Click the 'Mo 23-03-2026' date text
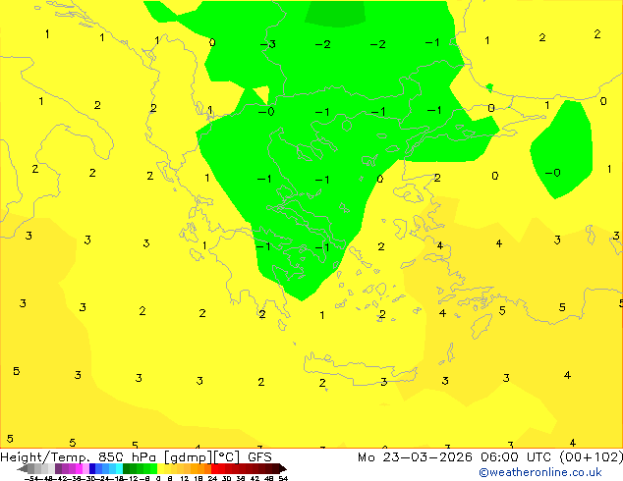 (415, 457)
